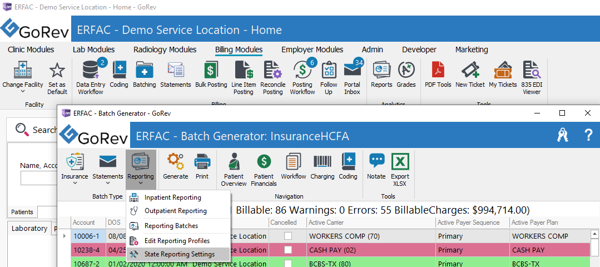
Task: Toggle Cancelled checkbox for CASH PAY row
Action: (287, 250)
